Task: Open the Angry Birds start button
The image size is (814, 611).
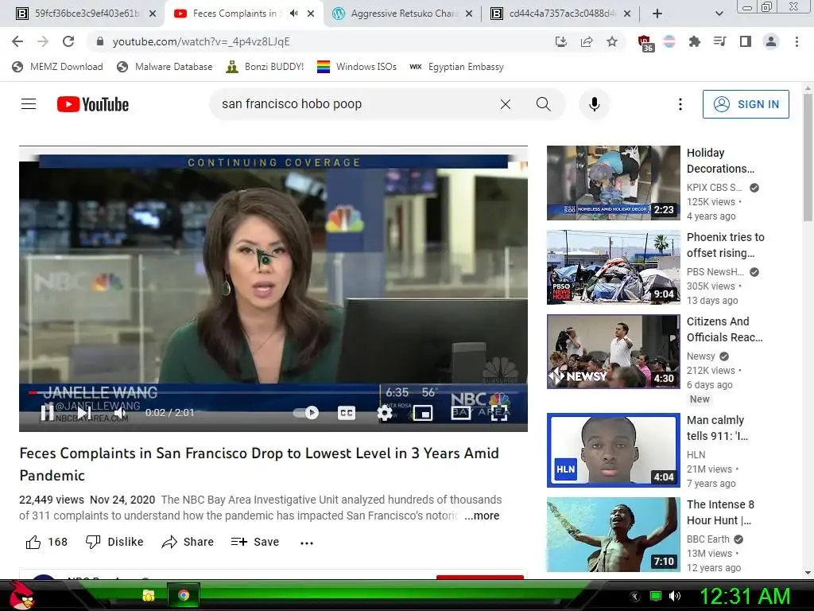Action: click(21, 595)
